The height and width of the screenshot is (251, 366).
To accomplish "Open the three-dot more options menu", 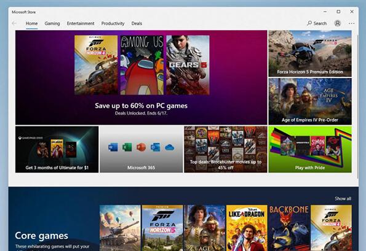I will 351,23.
